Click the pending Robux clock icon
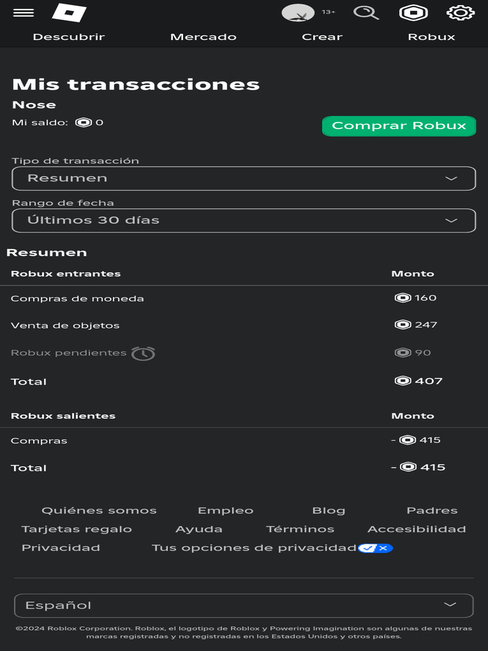488x651 pixels. coord(143,353)
